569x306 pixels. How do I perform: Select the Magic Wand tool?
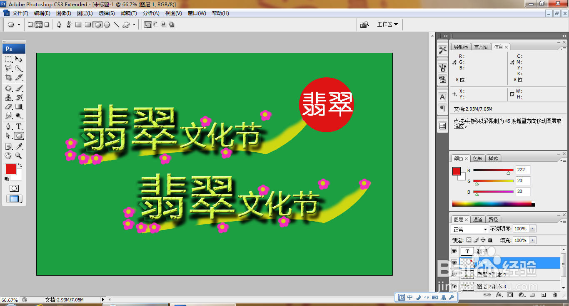19,68
